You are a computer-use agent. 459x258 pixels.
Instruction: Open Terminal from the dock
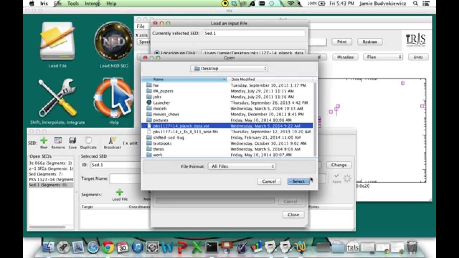(212, 247)
